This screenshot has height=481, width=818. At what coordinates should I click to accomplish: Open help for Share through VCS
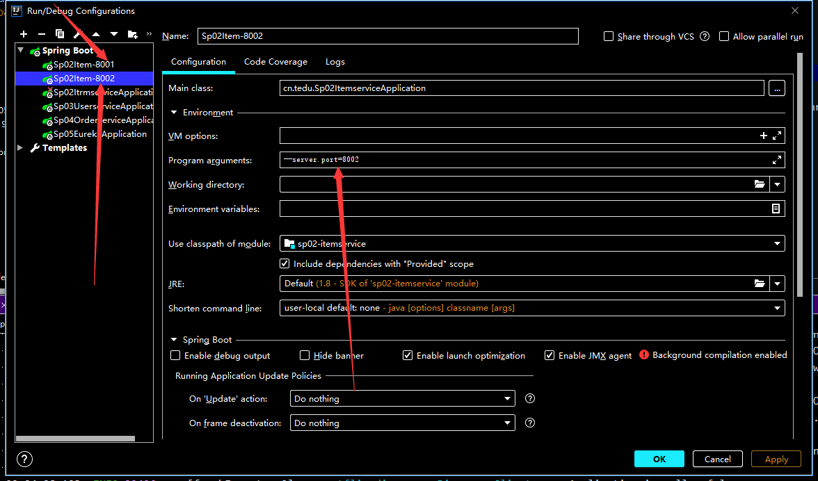pos(704,36)
